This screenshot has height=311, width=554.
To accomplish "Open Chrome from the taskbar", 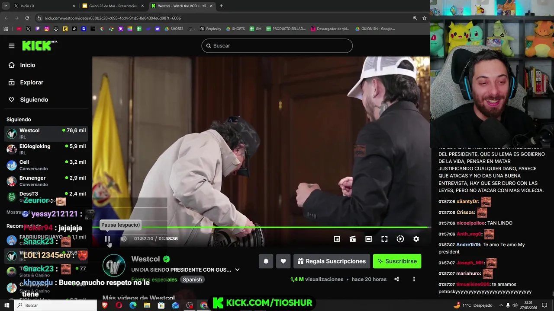I will pyautogui.click(x=204, y=305).
